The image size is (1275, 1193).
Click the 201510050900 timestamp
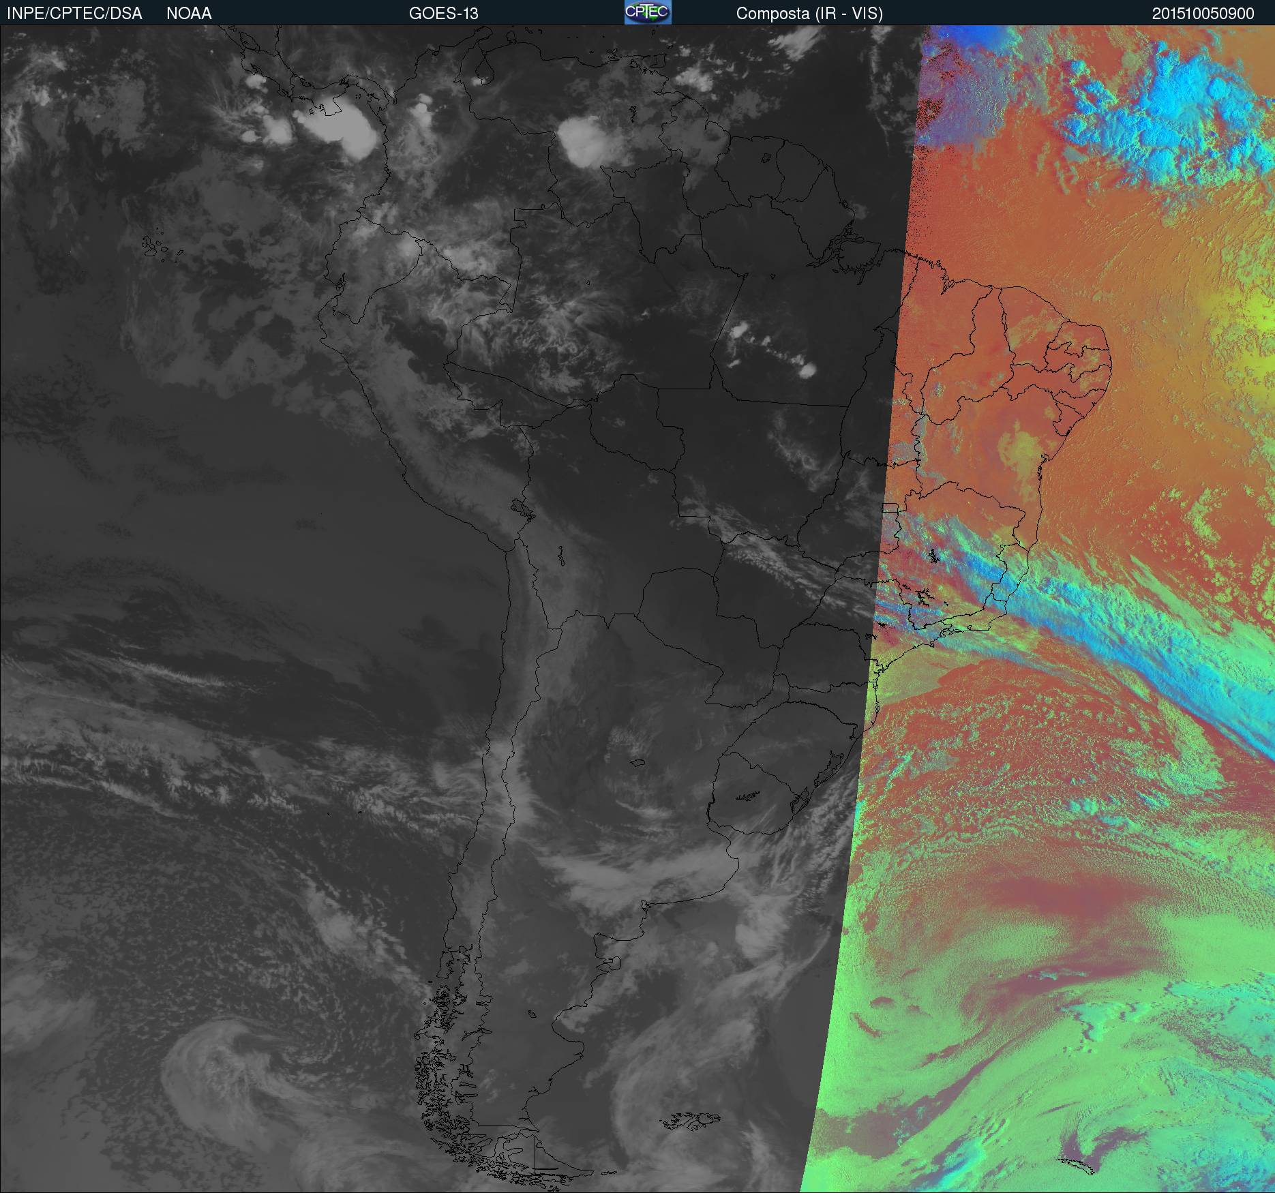(x=1203, y=14)
